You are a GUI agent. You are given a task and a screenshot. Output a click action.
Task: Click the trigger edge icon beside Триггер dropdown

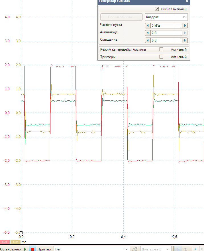[x=135, y=249]
